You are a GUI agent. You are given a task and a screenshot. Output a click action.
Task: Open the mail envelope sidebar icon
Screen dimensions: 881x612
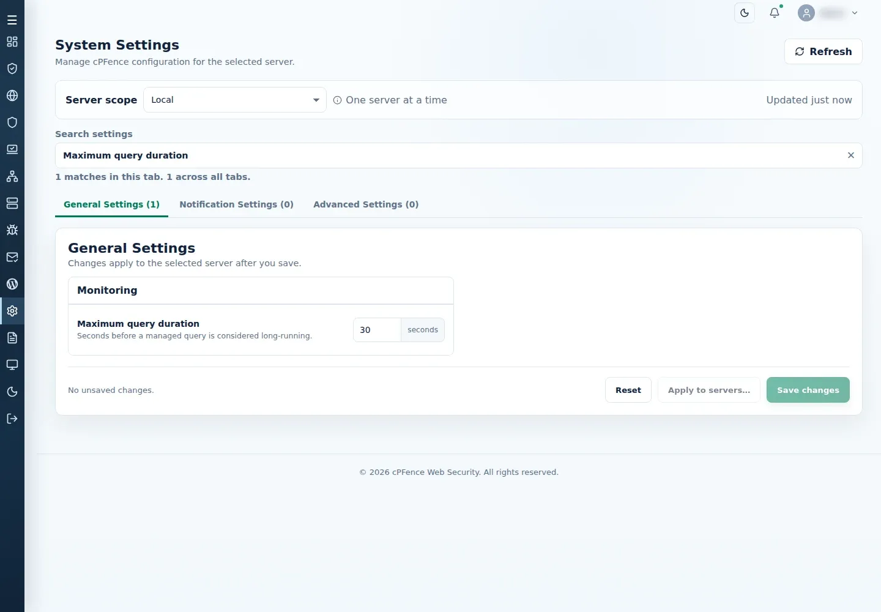[x=12, y=257]
